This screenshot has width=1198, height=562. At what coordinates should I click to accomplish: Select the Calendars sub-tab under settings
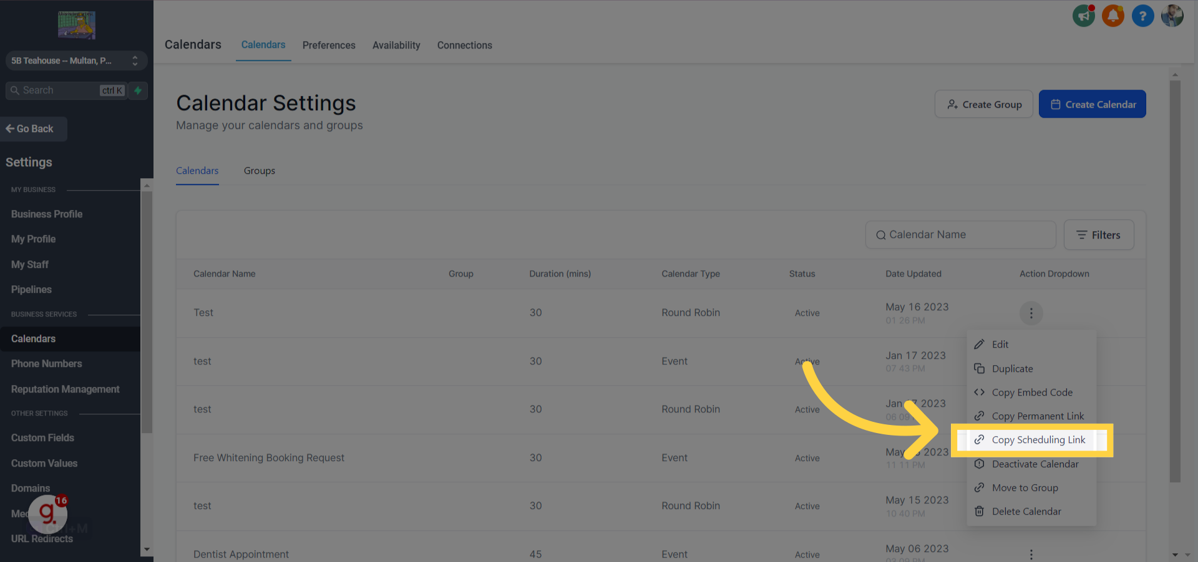click(x=197, y=171)
